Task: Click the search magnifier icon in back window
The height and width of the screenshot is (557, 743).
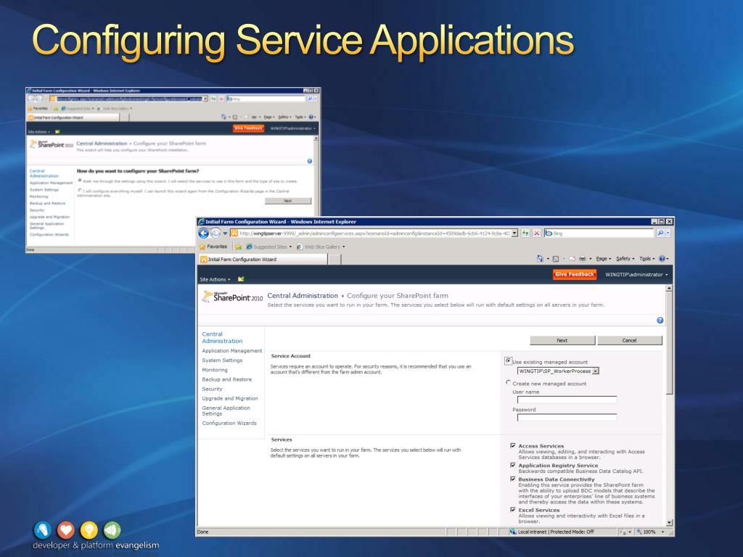Action: coord(310,99)
